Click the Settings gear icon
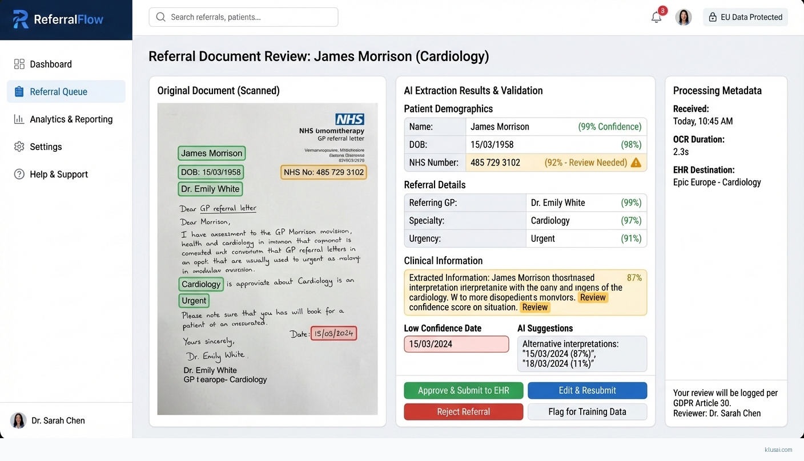This screenshot has height=461, width=804. (x=19, y=147)
